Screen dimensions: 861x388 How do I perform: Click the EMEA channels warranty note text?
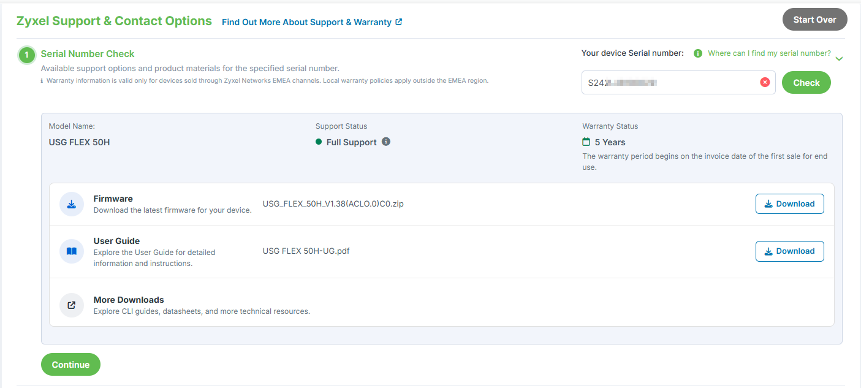click(x=267, y=81)
